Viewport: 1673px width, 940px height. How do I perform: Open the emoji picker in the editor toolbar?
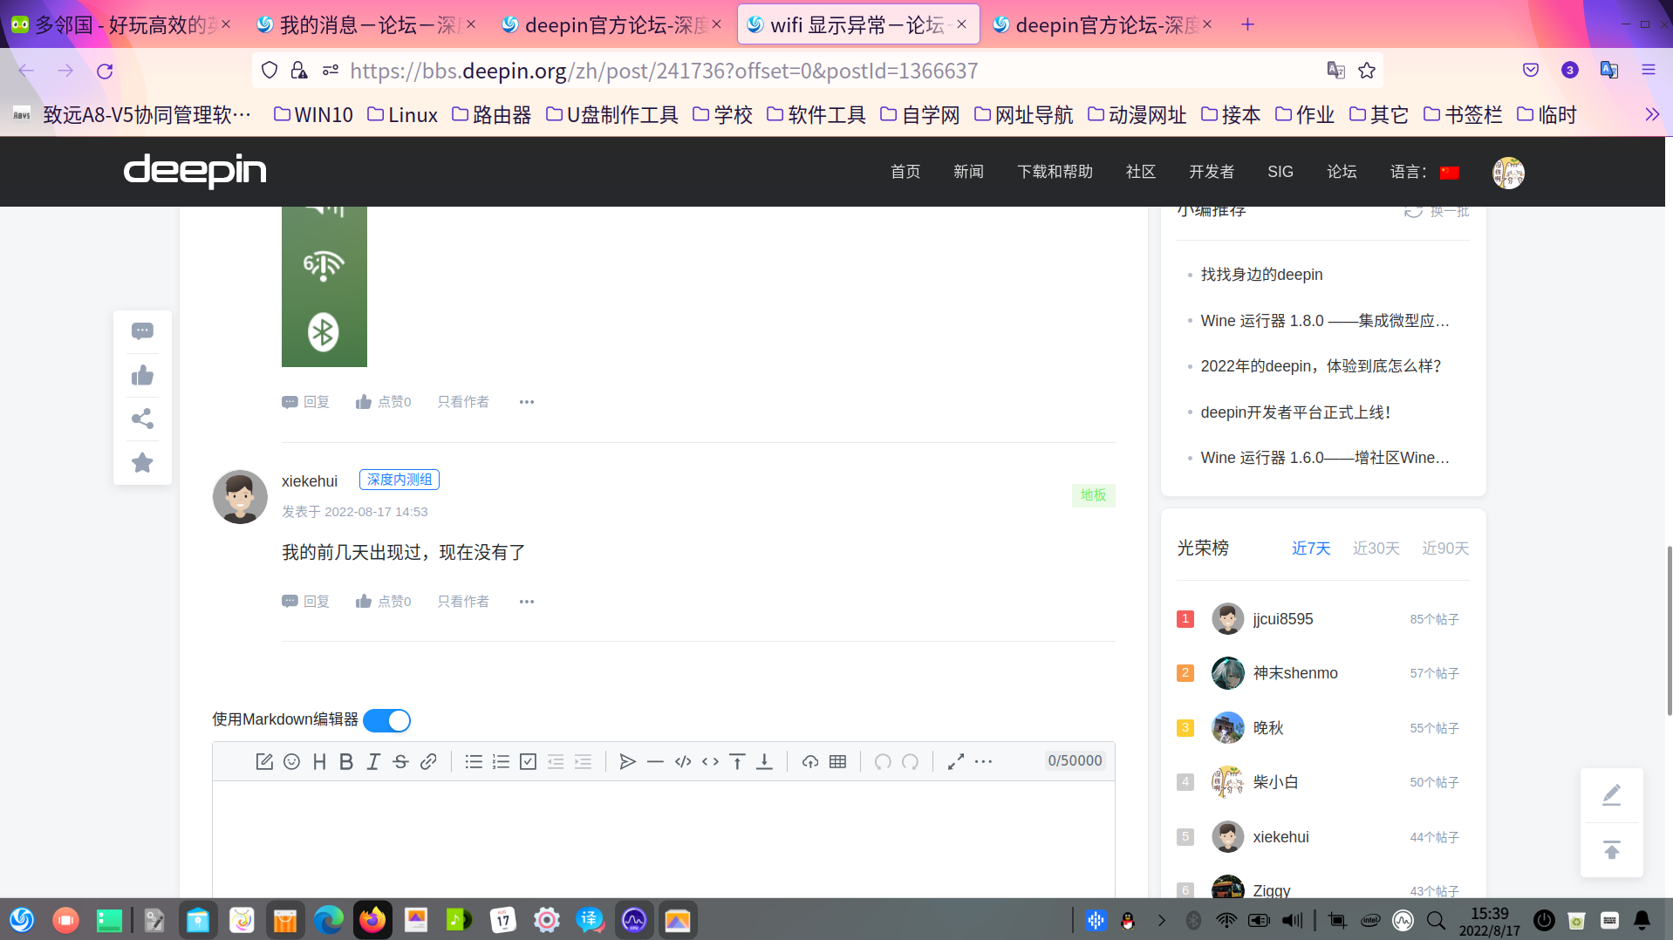click(x=292, y=761)
